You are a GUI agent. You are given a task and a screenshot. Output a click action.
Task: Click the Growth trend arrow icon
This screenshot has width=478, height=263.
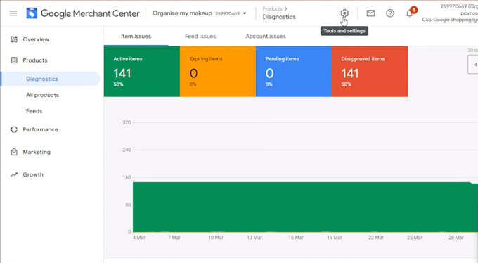14,174
